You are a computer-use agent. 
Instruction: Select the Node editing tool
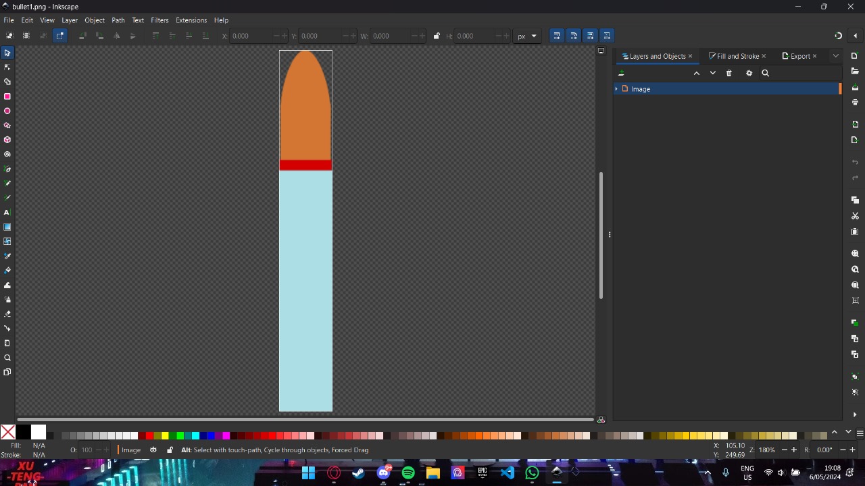7,67
